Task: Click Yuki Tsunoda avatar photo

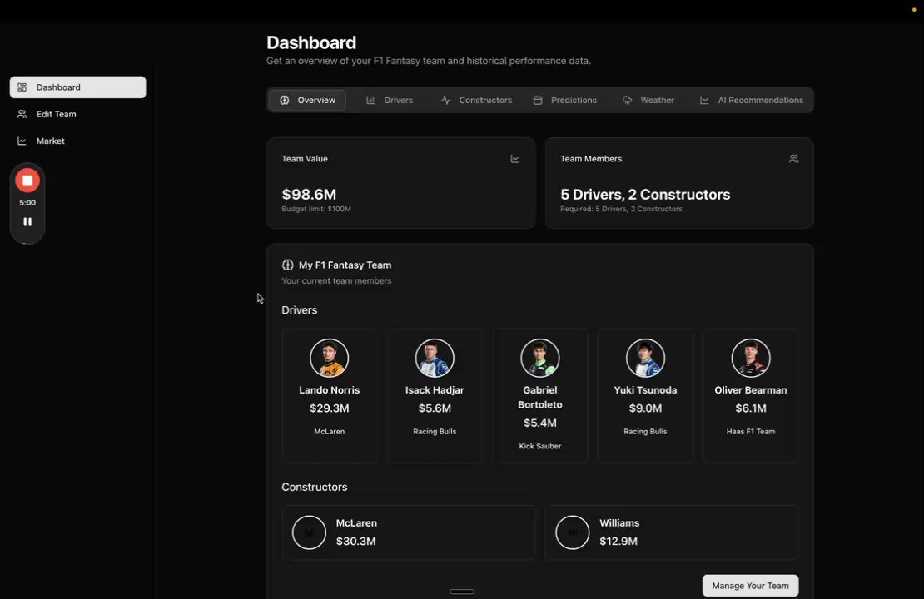Action: [x=645, y=358]
